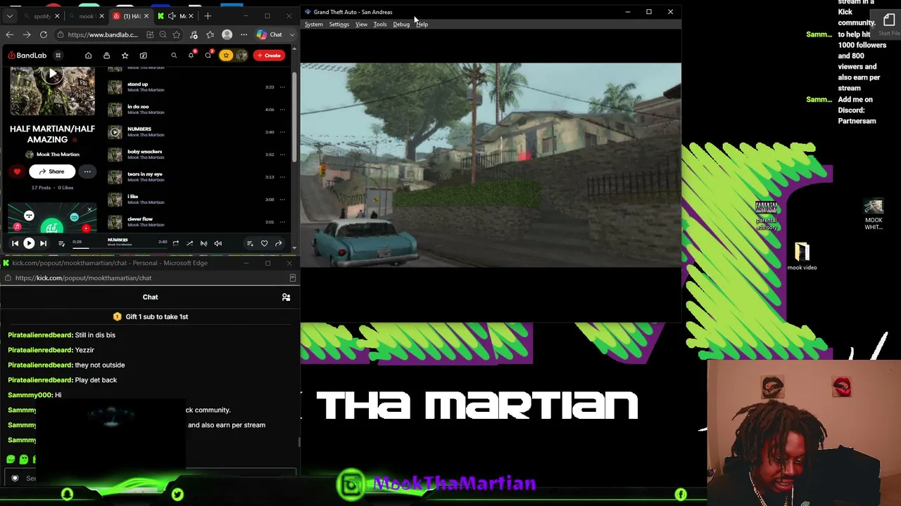Open the player queue list

61,243
